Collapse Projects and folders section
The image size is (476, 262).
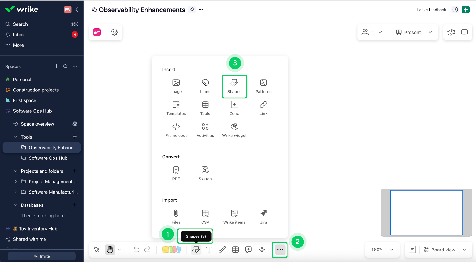pyautogui.click(x=16, y=171)
